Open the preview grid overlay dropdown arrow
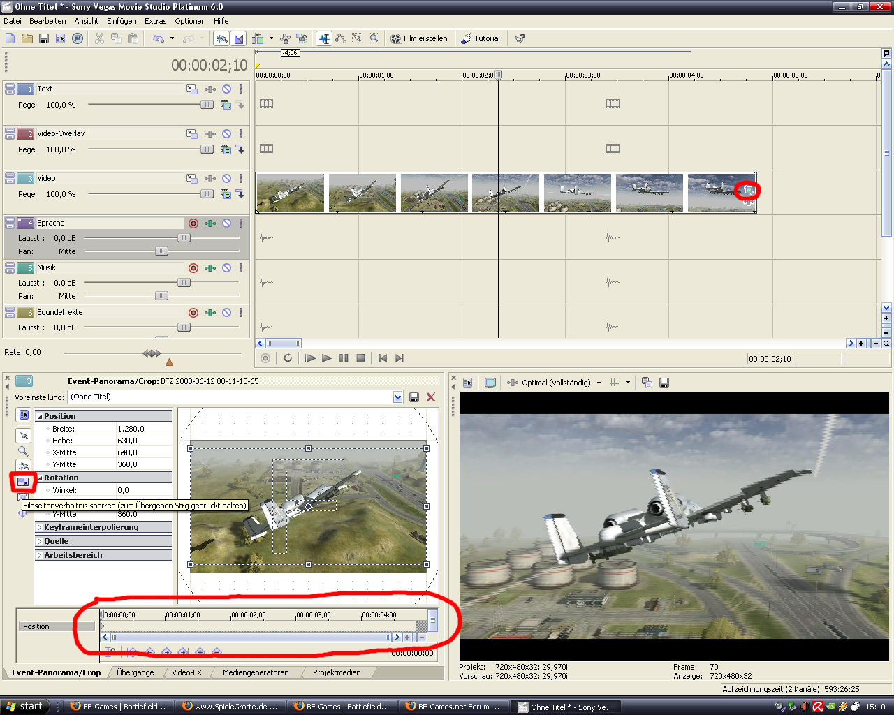The width and height of the screenshot is (894, 715). pos(628,383)
